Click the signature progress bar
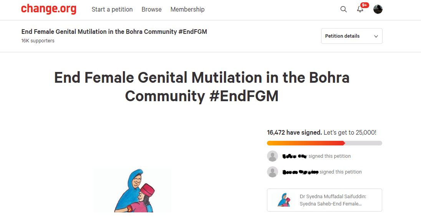This screenshot has height=217, width=421. pyautogui.click(x=324, y=143)
